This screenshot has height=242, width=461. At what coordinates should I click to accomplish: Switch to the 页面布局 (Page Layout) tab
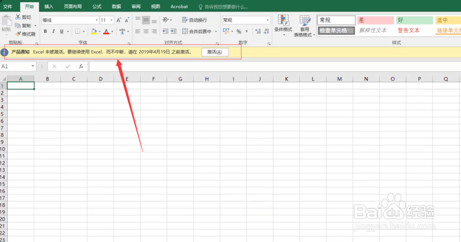coord(73,6)
